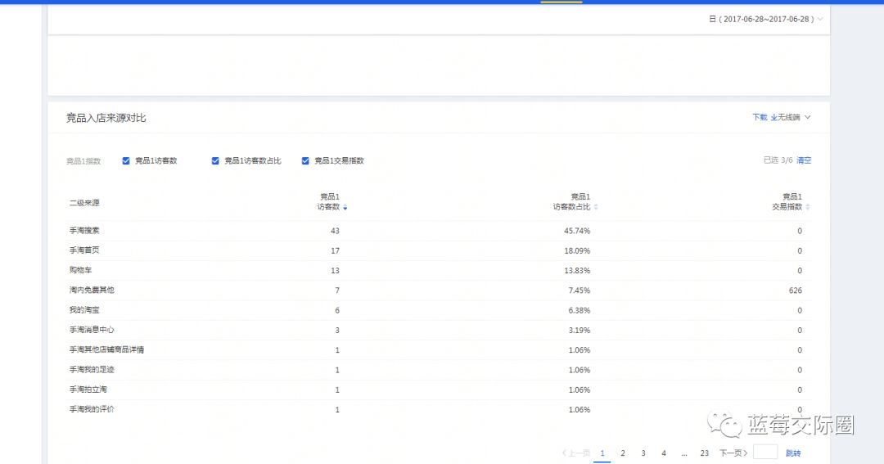Select the 手淘搜索 source row
884x464 pixels.
point(439,231)
